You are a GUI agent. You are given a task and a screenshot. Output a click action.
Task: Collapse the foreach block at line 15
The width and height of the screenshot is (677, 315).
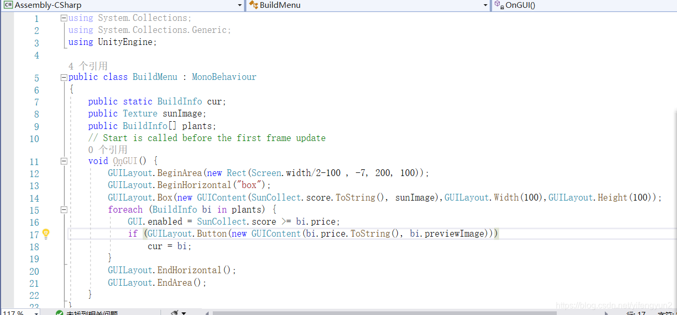tap(64, 209)
